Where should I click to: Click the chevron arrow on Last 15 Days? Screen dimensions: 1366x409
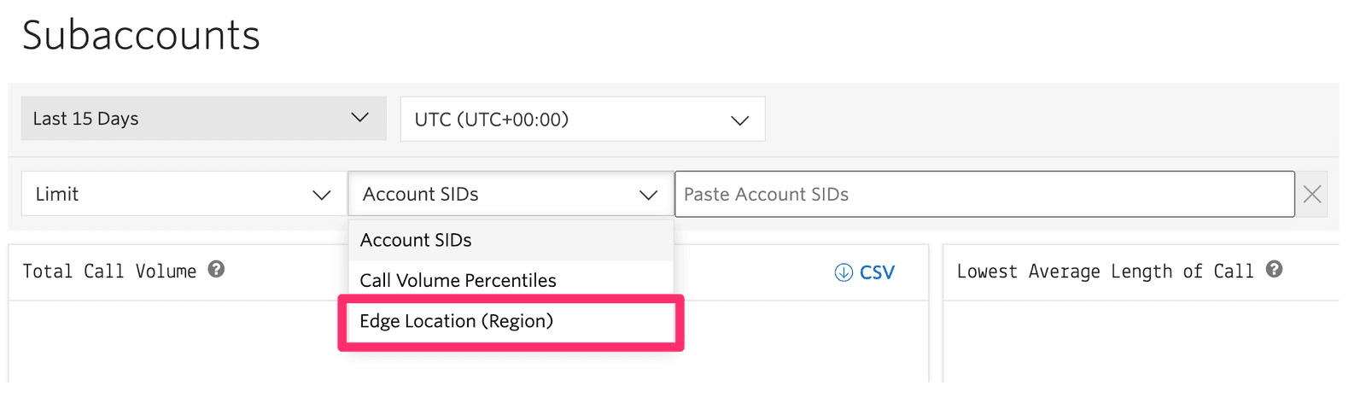(360, 118)
